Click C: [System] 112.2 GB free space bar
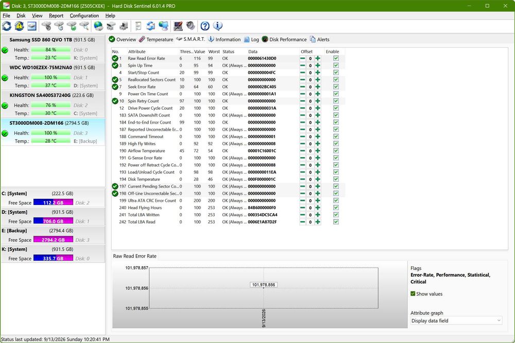Viewport: 515px width, 343px height. [53, 202]
